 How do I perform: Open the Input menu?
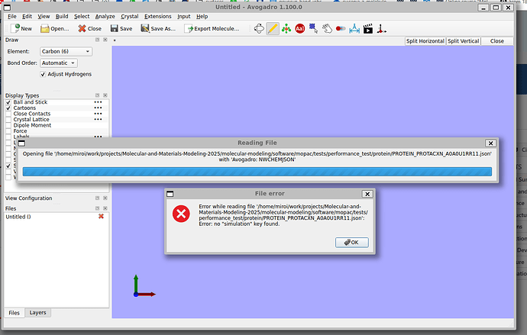click(184, 17)
